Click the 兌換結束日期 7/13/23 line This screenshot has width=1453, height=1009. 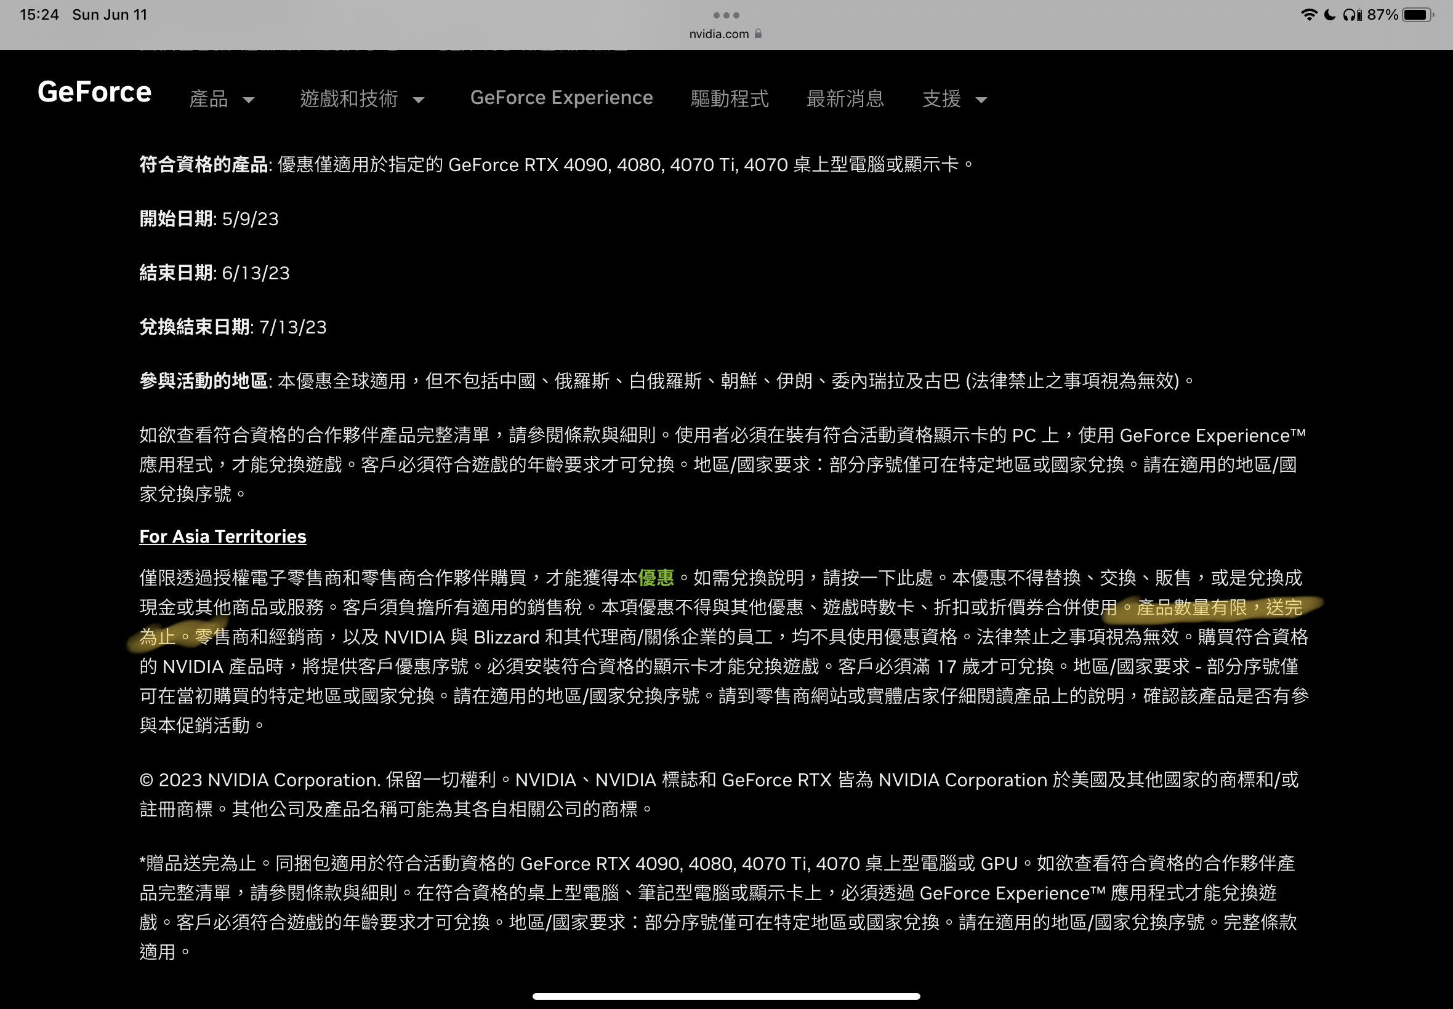[233, 327]
